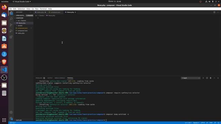Open Brave browser from the dock
The height and width of the screenshot is (124, 221).
pos(4,62)
